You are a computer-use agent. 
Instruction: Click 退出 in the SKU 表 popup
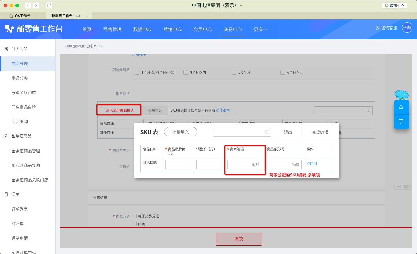click(288, 132)
